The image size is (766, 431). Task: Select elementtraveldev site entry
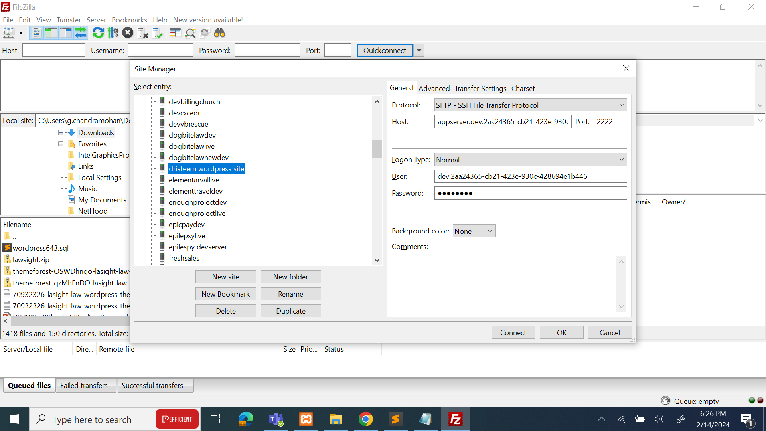coord(195,191)
